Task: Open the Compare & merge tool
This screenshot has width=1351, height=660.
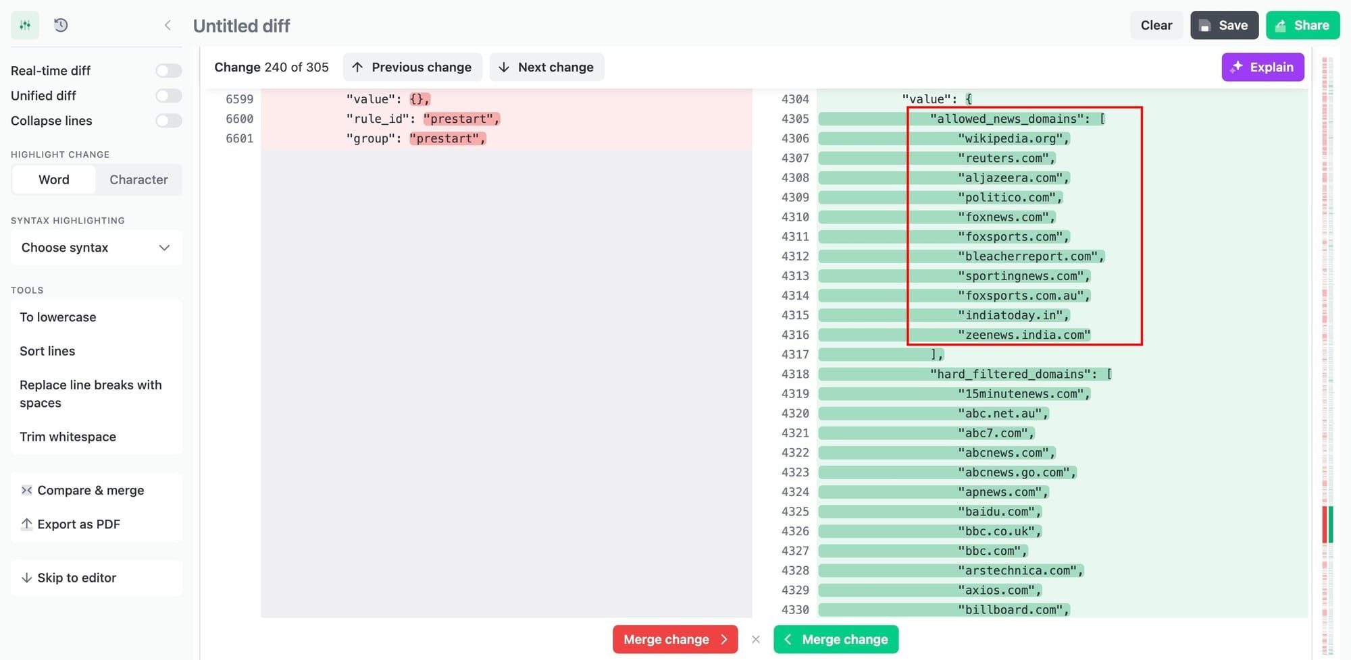Action: coord(91,490)
